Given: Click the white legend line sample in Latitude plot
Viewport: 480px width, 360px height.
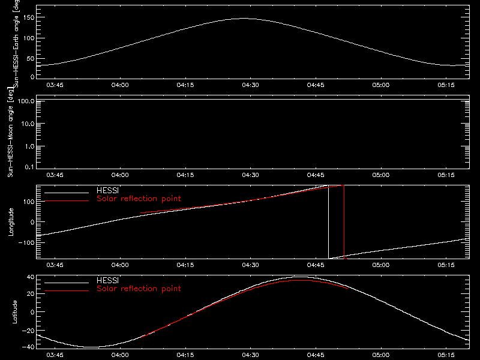Looking at the screenshot, I should (x=67, y=283).
